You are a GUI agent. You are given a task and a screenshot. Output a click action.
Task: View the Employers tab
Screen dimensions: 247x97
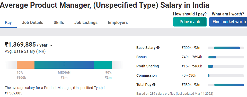(118, 23)
